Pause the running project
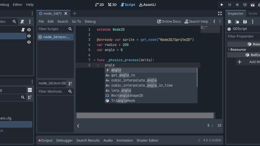The width and height of the screenshot is (260, 146). 230,4
